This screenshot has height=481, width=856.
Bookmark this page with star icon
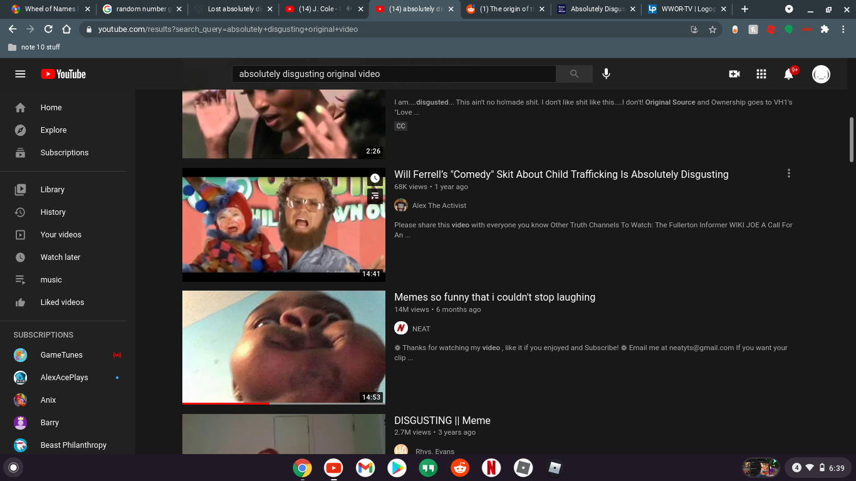tap(712, 29)
